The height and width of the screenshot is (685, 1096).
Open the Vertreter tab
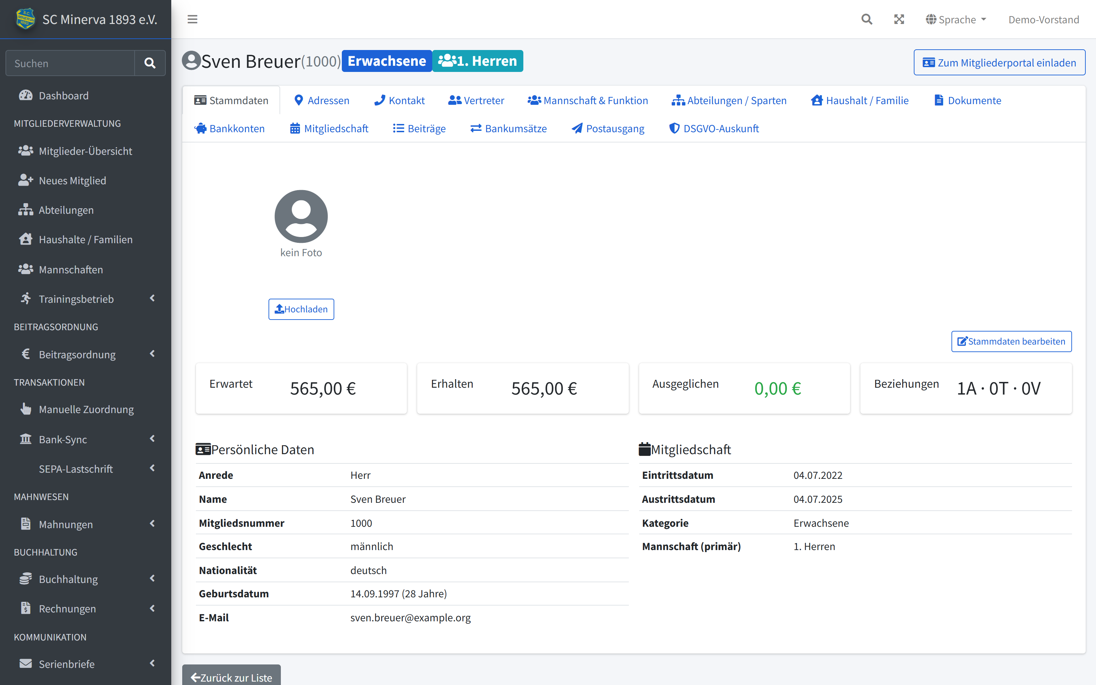click(476, 100)
